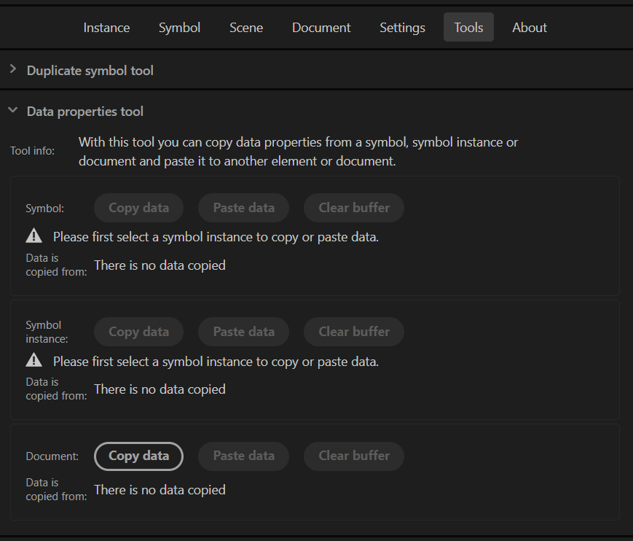
Task: Click Paste data in the Symbol row
Action: tap(244, 208)
